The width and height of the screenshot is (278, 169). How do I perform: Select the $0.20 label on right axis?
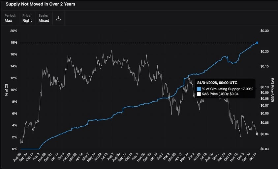click(264, 52)
